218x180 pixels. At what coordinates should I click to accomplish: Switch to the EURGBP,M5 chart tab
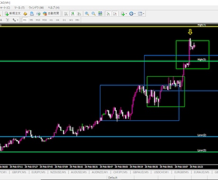click(x=182, y=172)
